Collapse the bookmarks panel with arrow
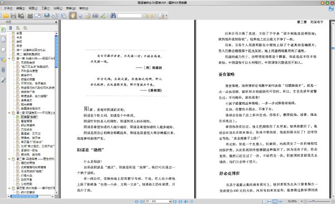The width and height of the screenshot is (335, 204). coord(56,22)
